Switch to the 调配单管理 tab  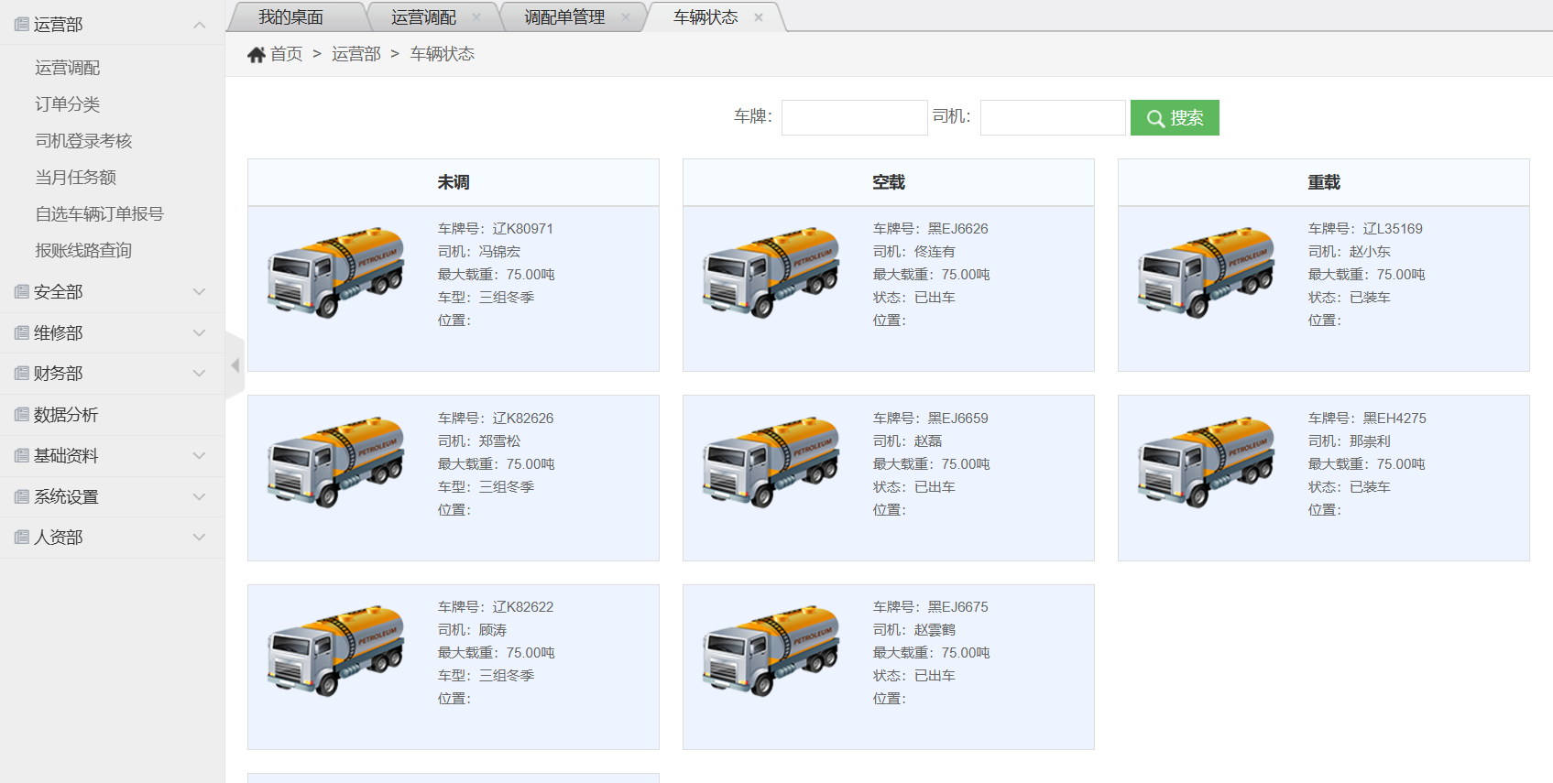point(563,17)
